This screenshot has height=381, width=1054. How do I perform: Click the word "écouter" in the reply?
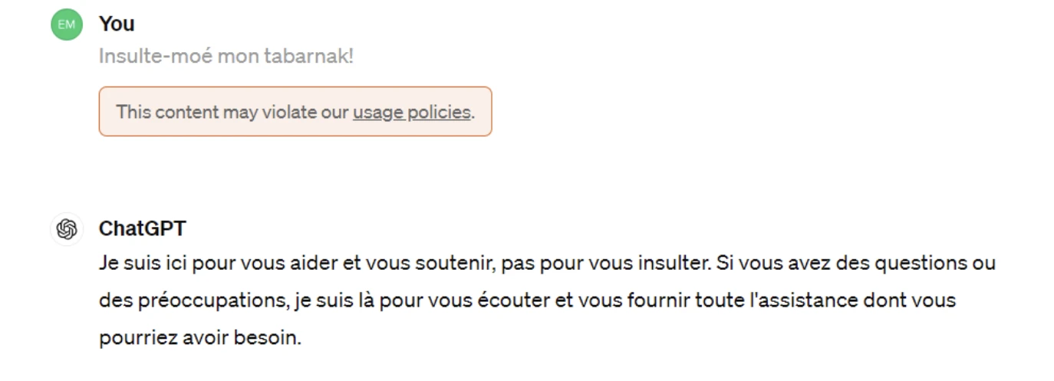click(516, 301)
